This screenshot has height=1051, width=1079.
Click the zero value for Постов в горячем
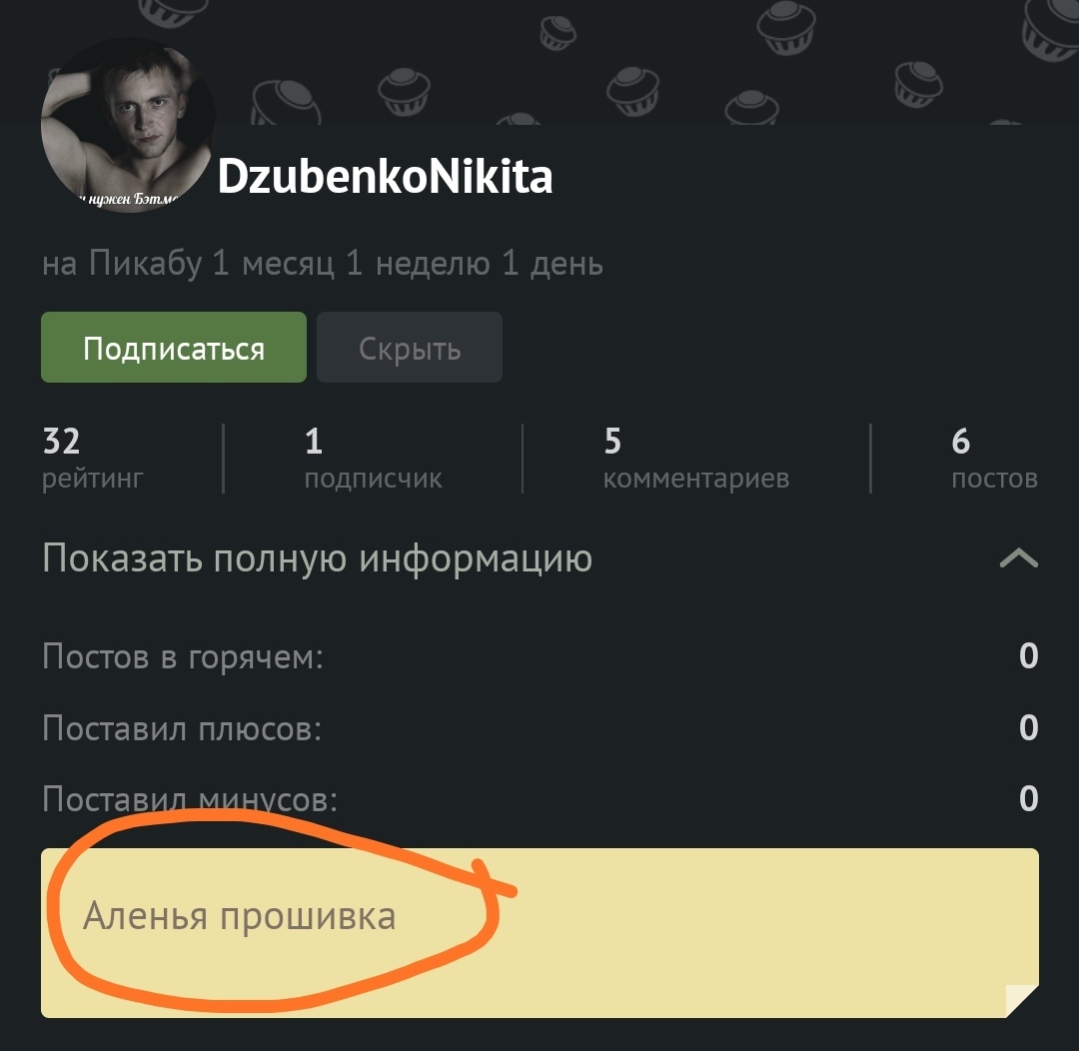[1028, 656]
